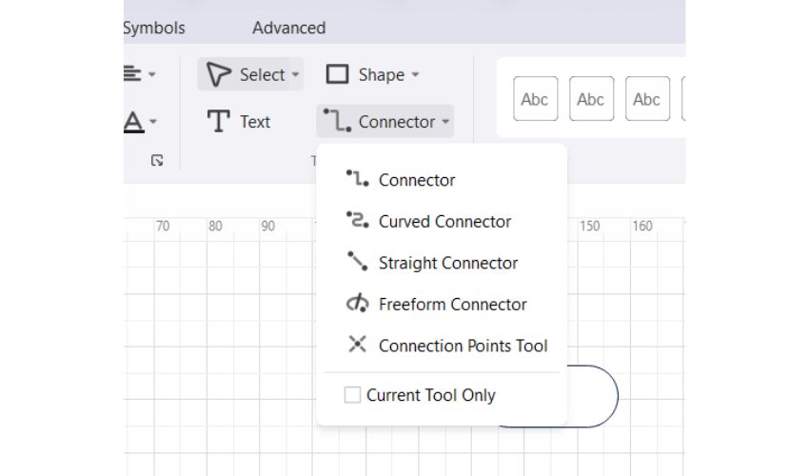Activate the Connection Points Tool icon
The image size is (809, 476).
tap(357, 345)
